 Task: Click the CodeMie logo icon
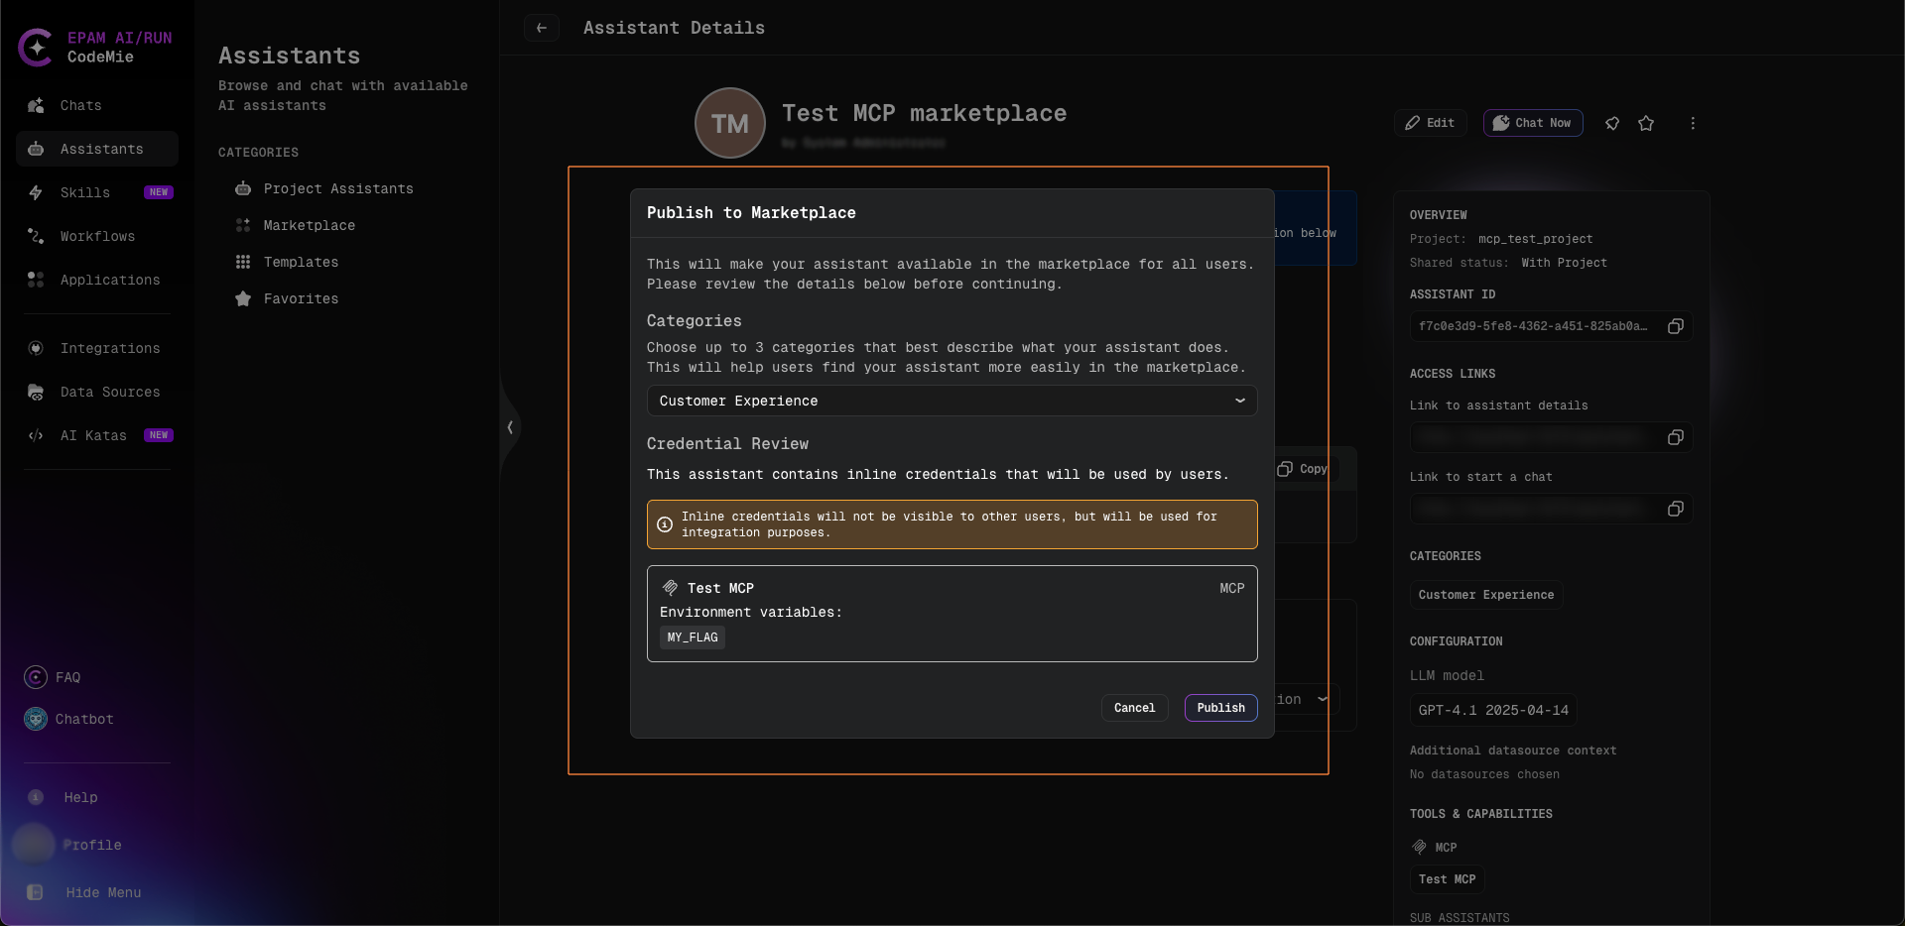coord(36,48)
